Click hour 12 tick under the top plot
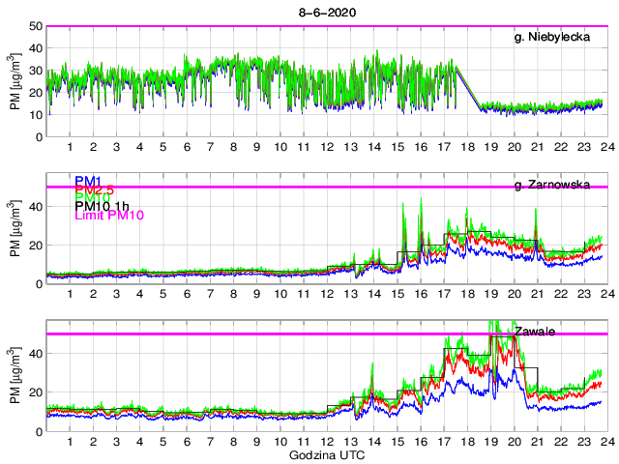Image resolution: width=619 pixels, height=464 pixels. 327,148
